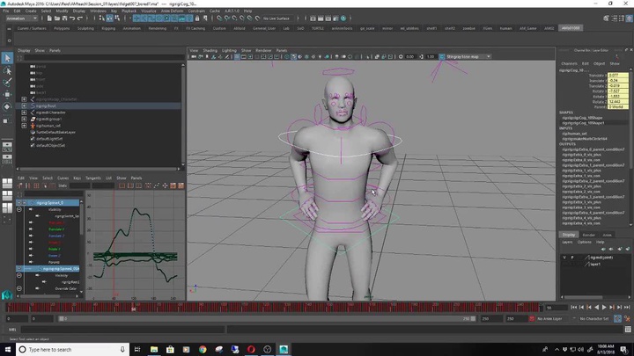Click the Windows Start button
634x356 pixels.
click(x=8, y=349)
